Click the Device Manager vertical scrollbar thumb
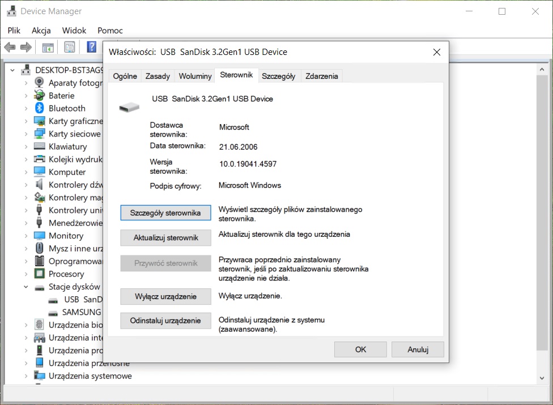Screen dimensions: 553x405 click(542, 212)
